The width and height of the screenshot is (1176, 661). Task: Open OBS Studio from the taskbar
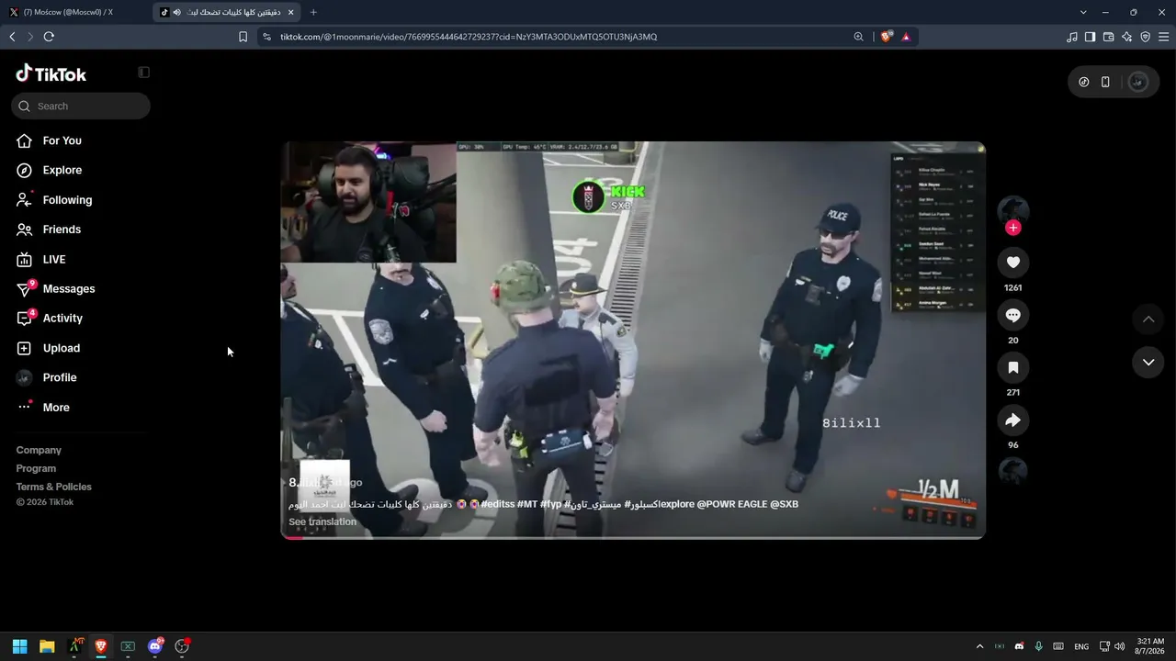click(x=182, y=646)
